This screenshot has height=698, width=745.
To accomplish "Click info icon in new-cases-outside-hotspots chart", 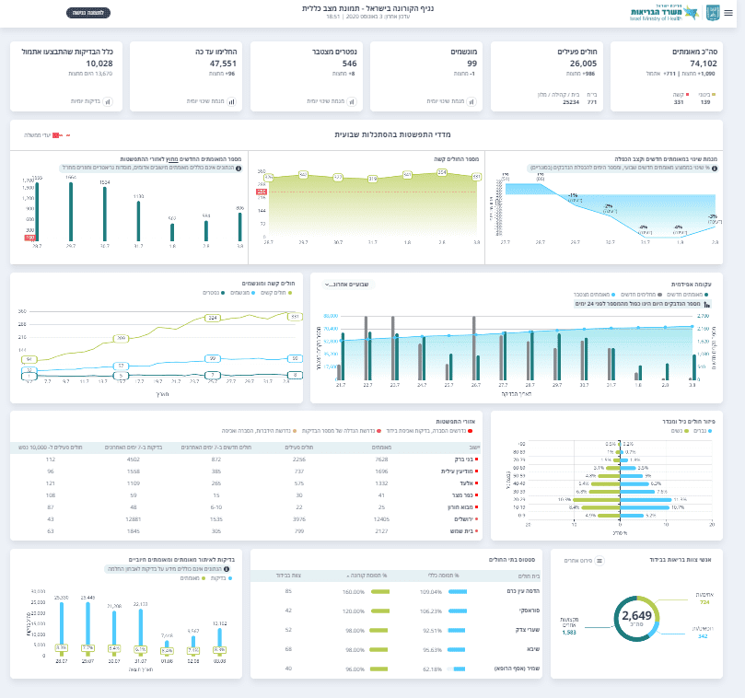I will coord(239,169).
